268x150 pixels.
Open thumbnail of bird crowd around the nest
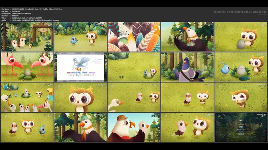pos(27,97)
